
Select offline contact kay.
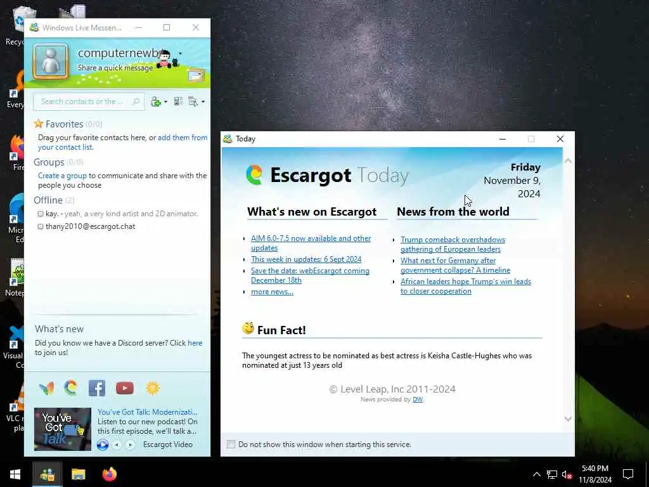[x=117, y=214]
